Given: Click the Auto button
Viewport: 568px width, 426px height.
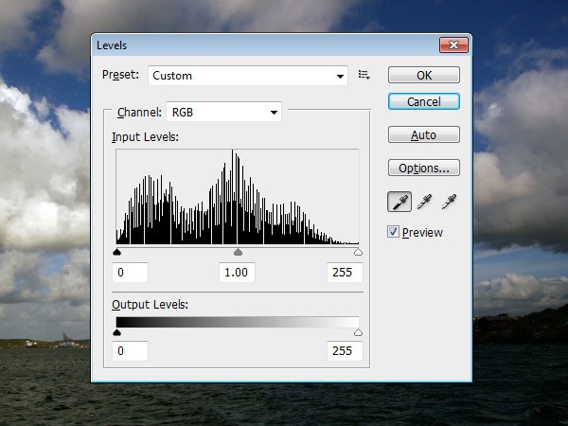Looking at the screenshot, I should tap(424, 134).
